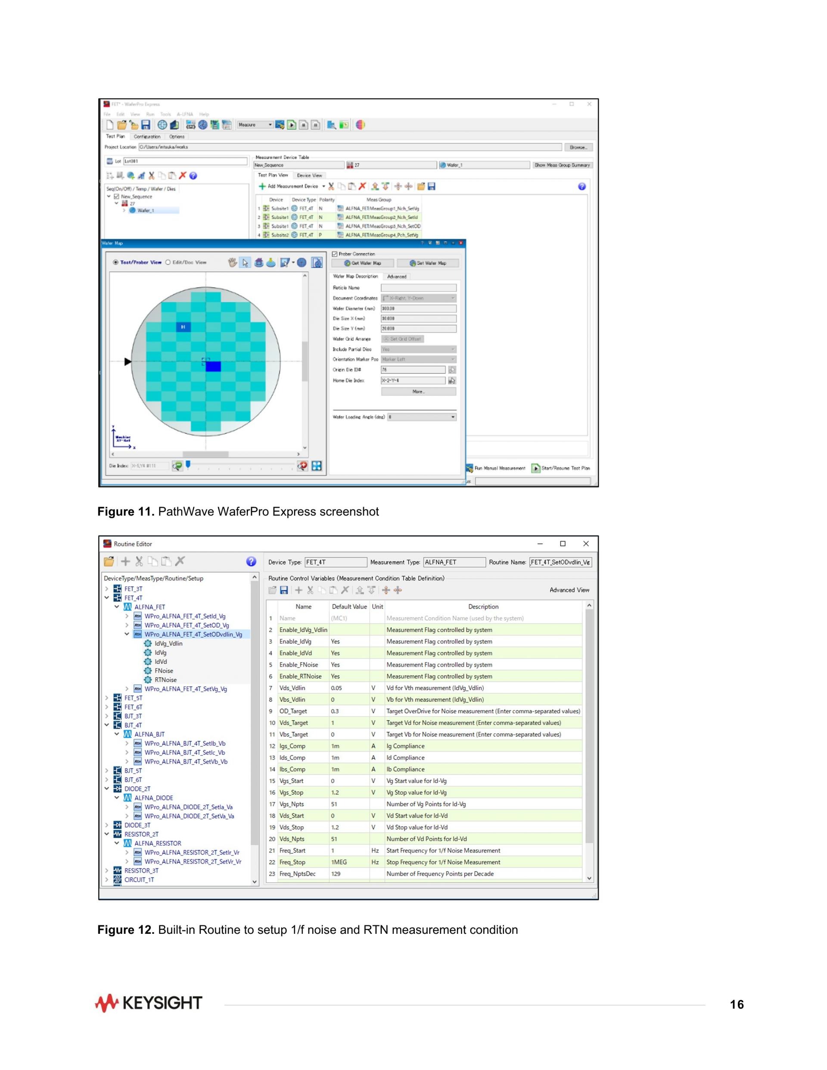Click the Get Wafer Map button
827x1070 pixels.
pyautogui.click(x=363, y=263)
